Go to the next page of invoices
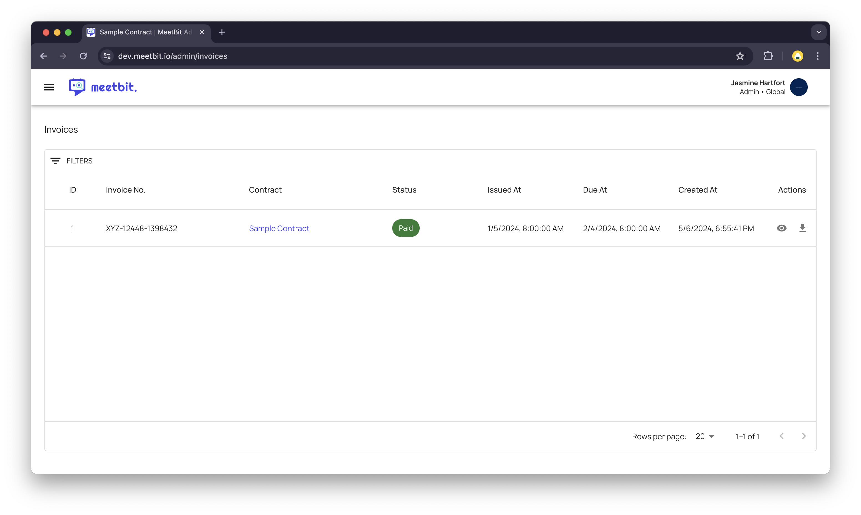861x515 pixels. [804, 436]
